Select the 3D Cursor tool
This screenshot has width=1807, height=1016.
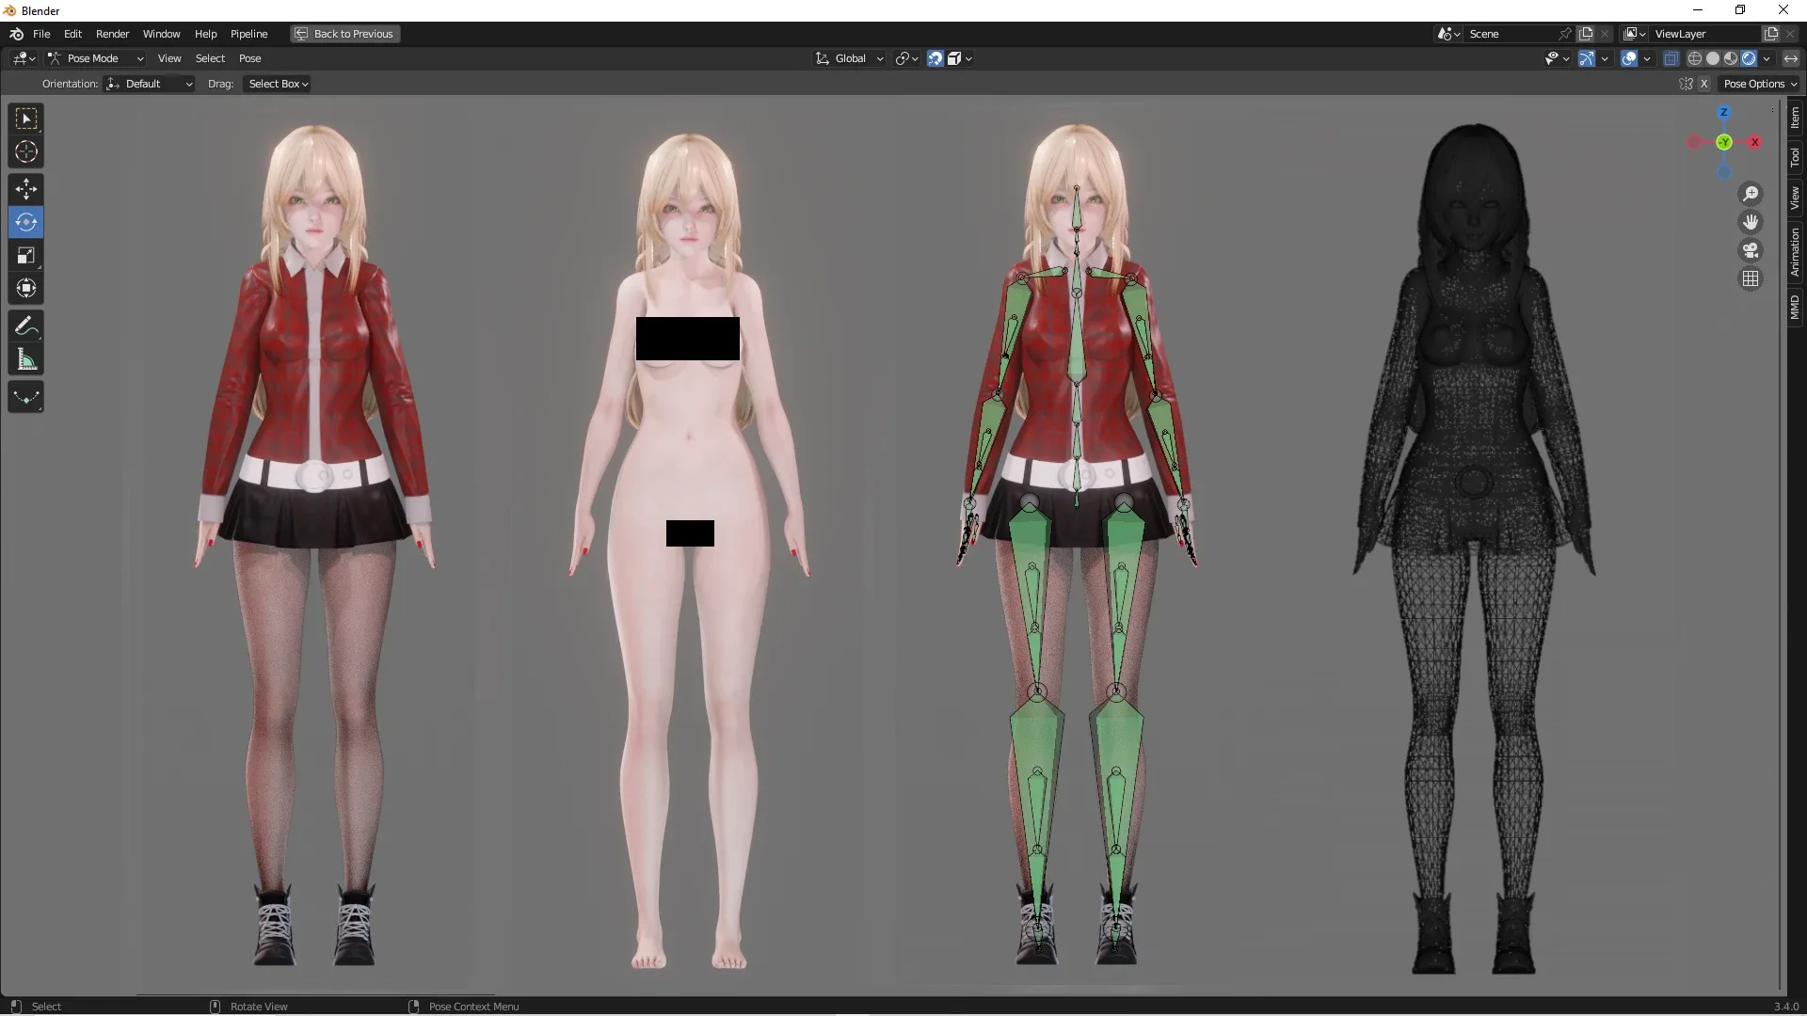(x=25, y=151)
